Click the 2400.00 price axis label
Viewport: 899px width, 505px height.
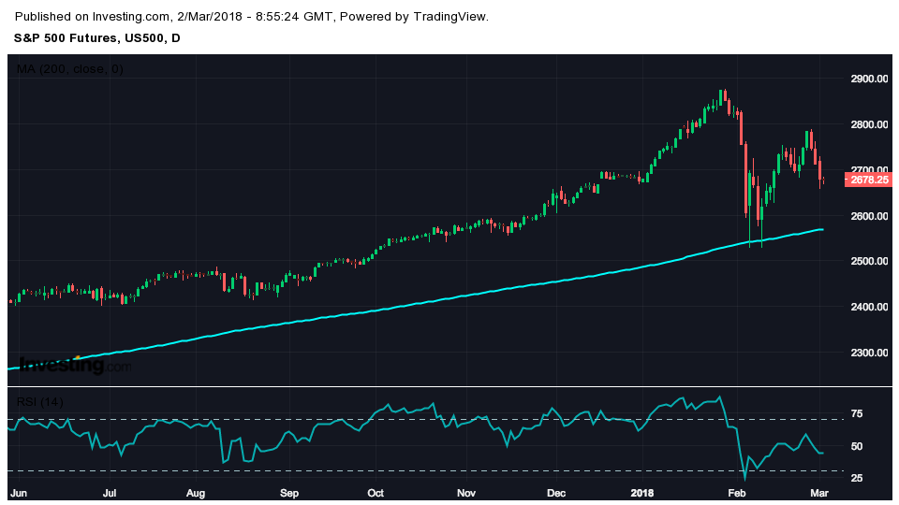(869, 307)
